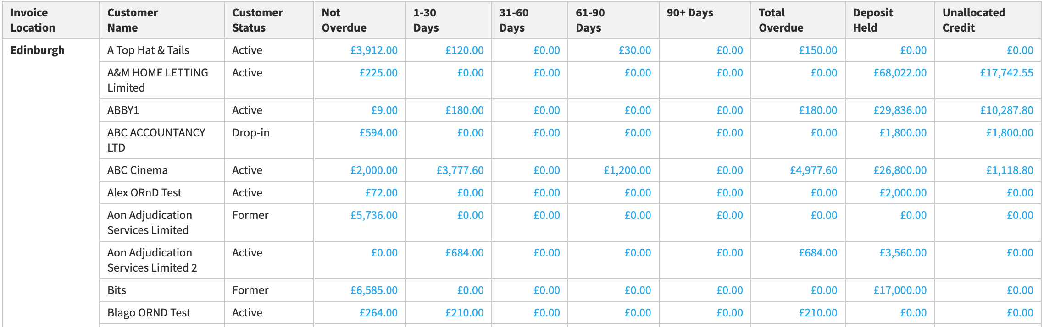
Task: Select Bits not overdue amount £6,585.00
Action: coord(374,290)
